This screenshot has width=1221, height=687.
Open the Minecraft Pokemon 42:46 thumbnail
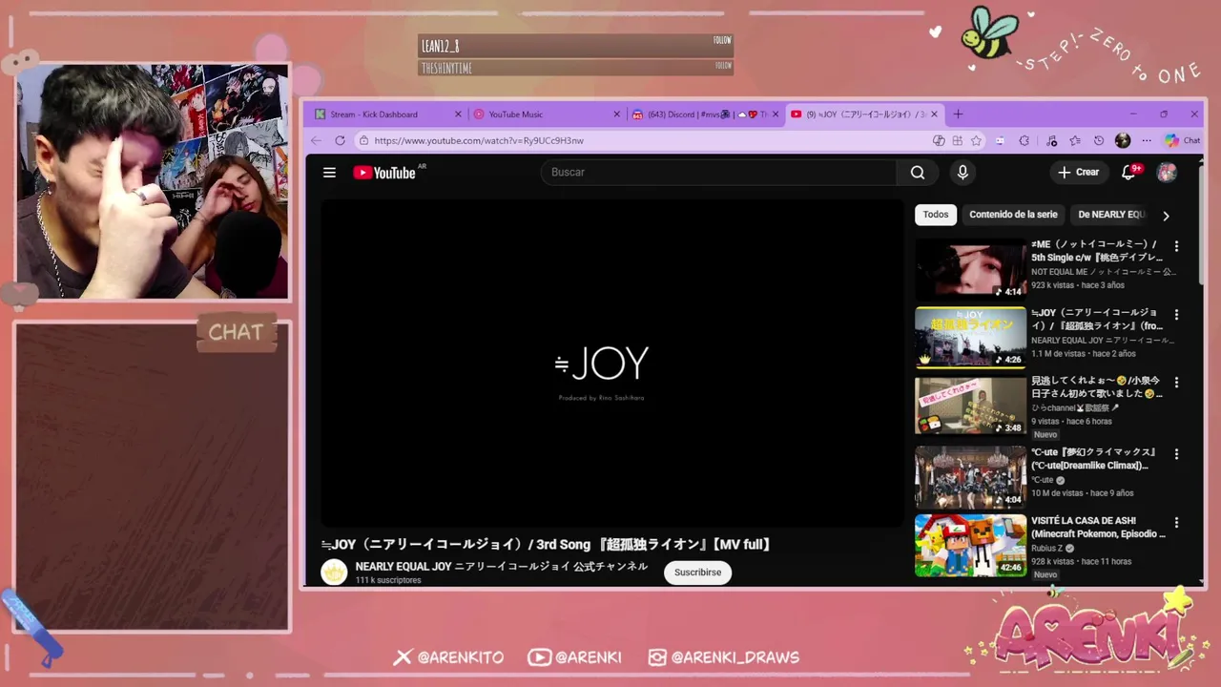coord(970,546)
